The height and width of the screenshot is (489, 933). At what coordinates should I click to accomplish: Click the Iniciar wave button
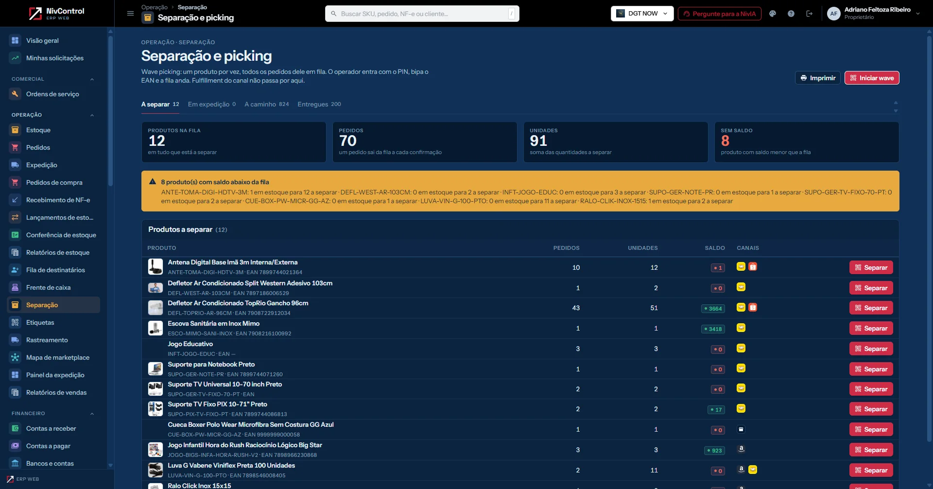click(872, 78)
